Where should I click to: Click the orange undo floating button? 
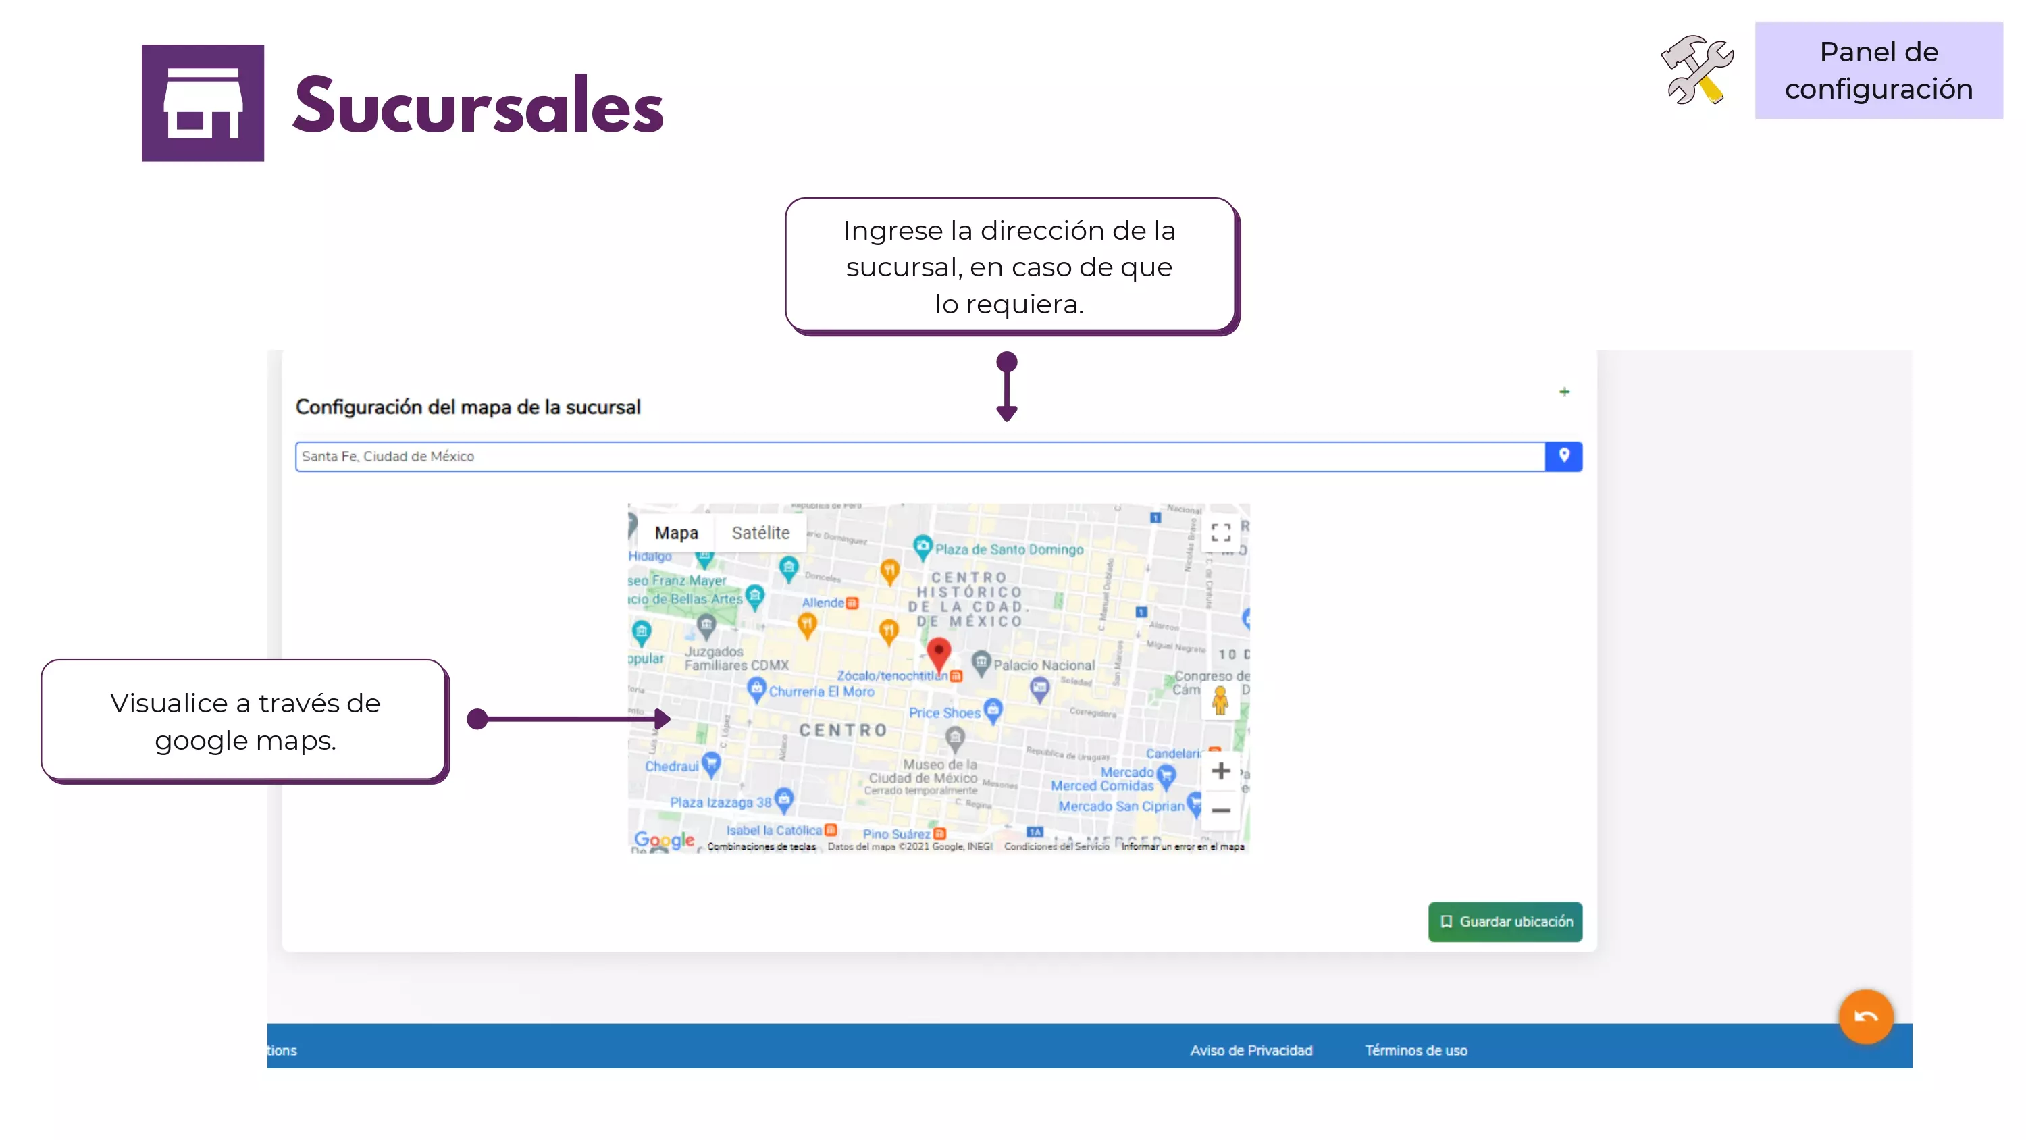[1865, 1016]
